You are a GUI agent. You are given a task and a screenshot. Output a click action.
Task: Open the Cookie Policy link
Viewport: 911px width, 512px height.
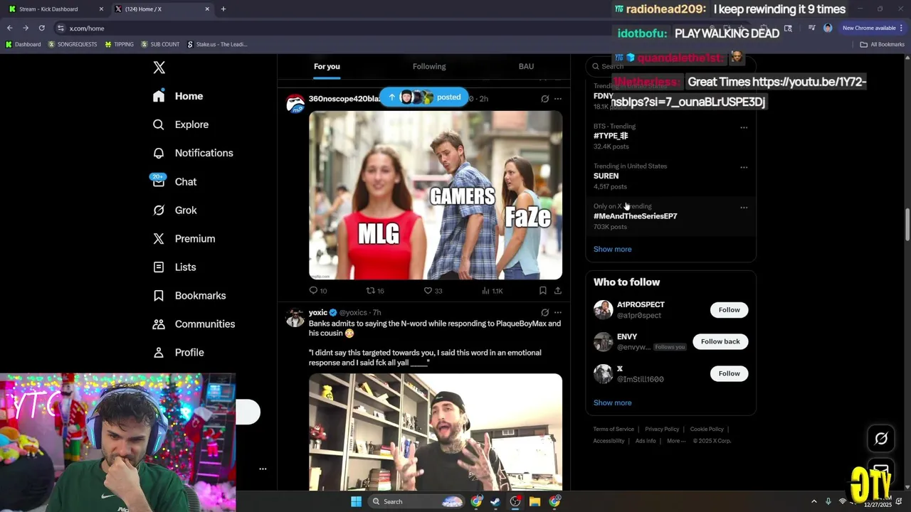707,430
